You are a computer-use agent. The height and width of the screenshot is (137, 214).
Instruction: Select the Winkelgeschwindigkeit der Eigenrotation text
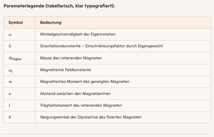78,34
